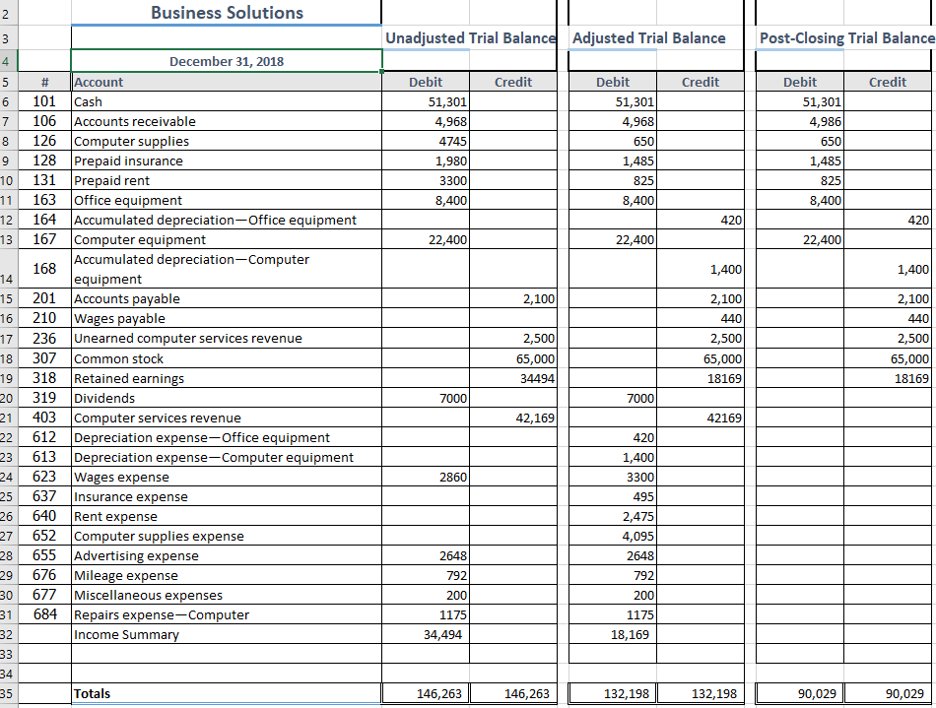Click the December 31, 2018 date cell
The height and width of the screenshot is (708, 936).
pos(227,61)
